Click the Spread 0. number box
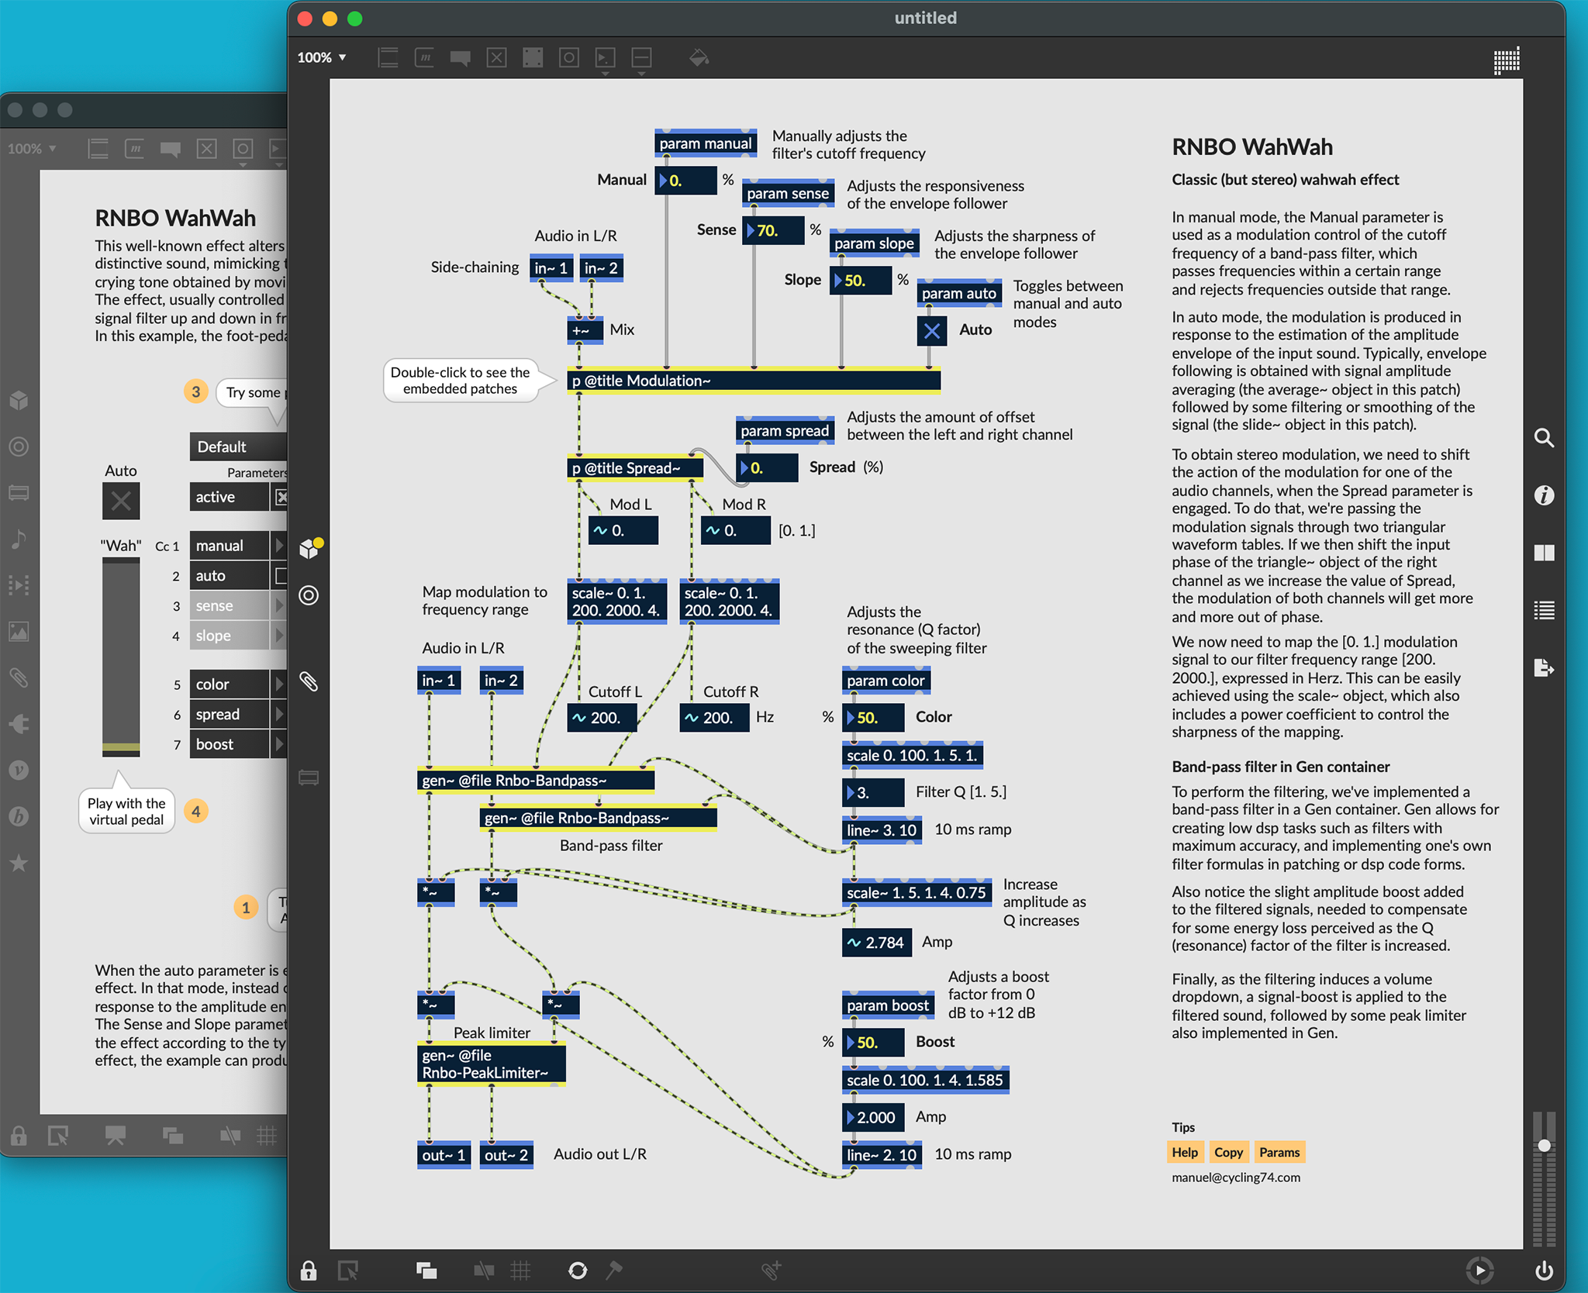 pyautogui.click(x=767, y=468)
